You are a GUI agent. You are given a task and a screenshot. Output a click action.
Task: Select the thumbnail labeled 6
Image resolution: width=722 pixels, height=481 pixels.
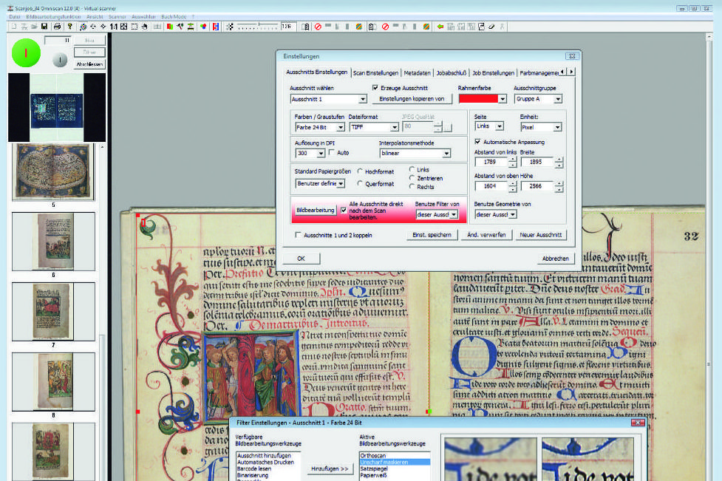(x=53, y=242)
